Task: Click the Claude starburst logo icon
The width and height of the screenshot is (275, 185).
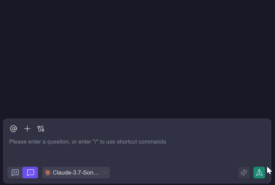Action: tap(47, 173)
